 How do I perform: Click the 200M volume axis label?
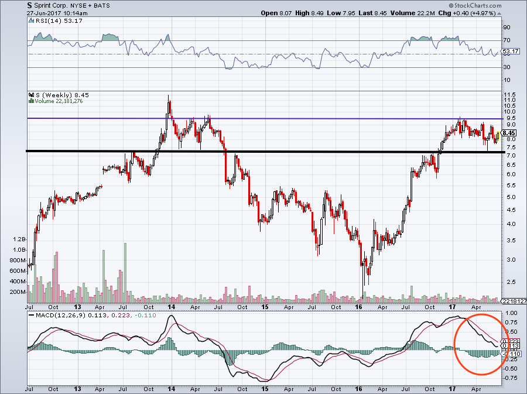[x=18, y=292]
